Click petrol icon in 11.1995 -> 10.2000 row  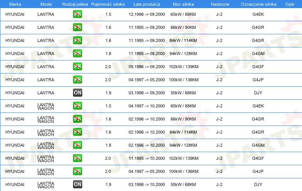(77, 158)
